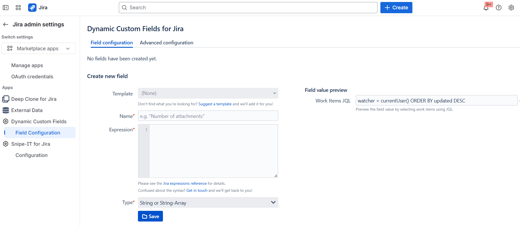Click inside the Work Items JQL field
Image resolution: width=520 pixels, height=226 pixels.
pyautogui.click(x=436, y=101)
